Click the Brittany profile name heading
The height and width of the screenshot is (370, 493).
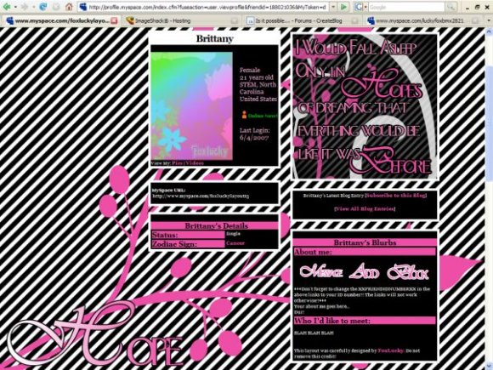pyautogui.click(x=215, y=38)
